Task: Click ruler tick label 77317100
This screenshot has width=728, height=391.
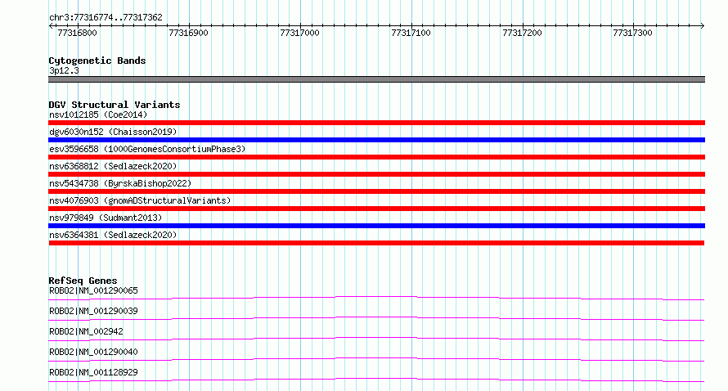Action: click(411, 33)
